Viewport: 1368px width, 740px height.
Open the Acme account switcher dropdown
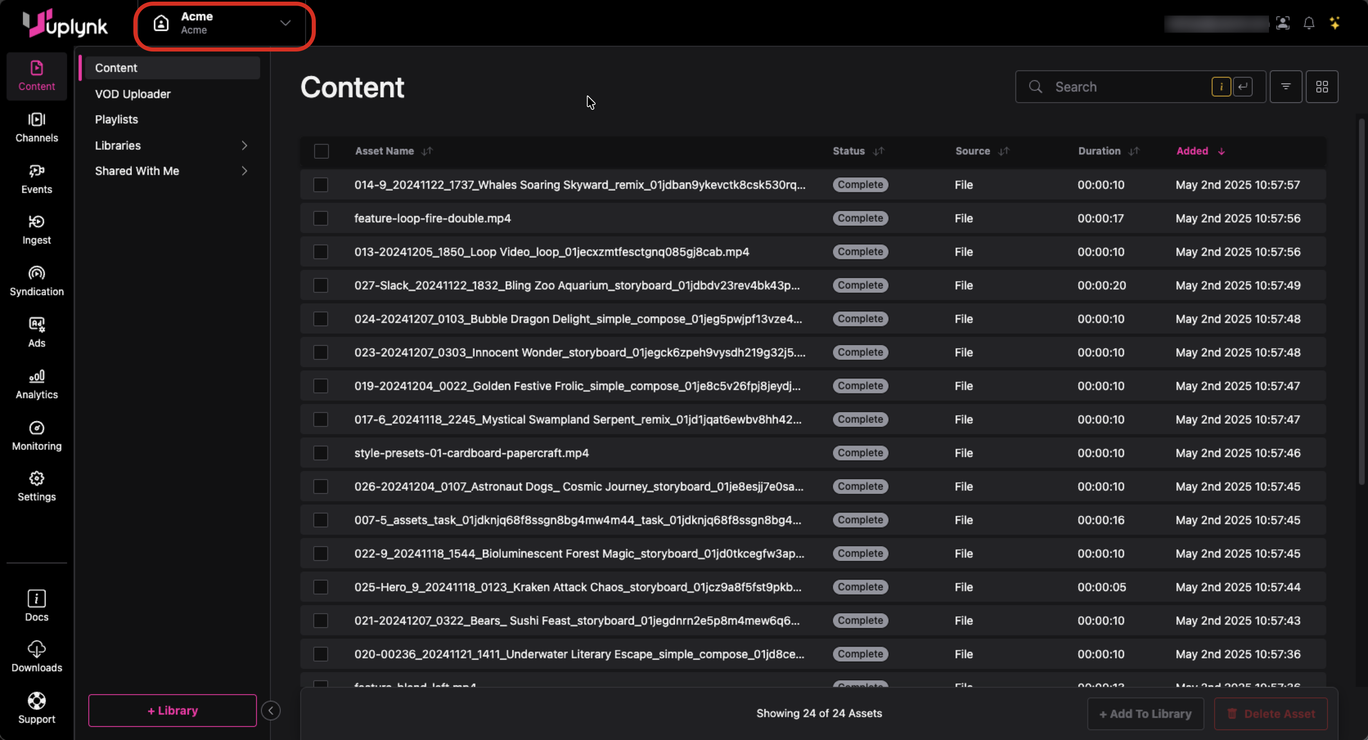tap(223, 23)
